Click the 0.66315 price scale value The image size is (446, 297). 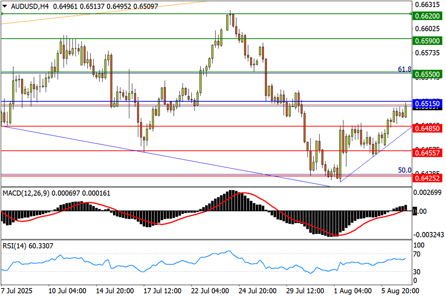tap(428, 5)
